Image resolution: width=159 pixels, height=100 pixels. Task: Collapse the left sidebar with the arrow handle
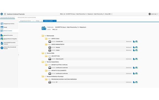(x=18, y=55)
